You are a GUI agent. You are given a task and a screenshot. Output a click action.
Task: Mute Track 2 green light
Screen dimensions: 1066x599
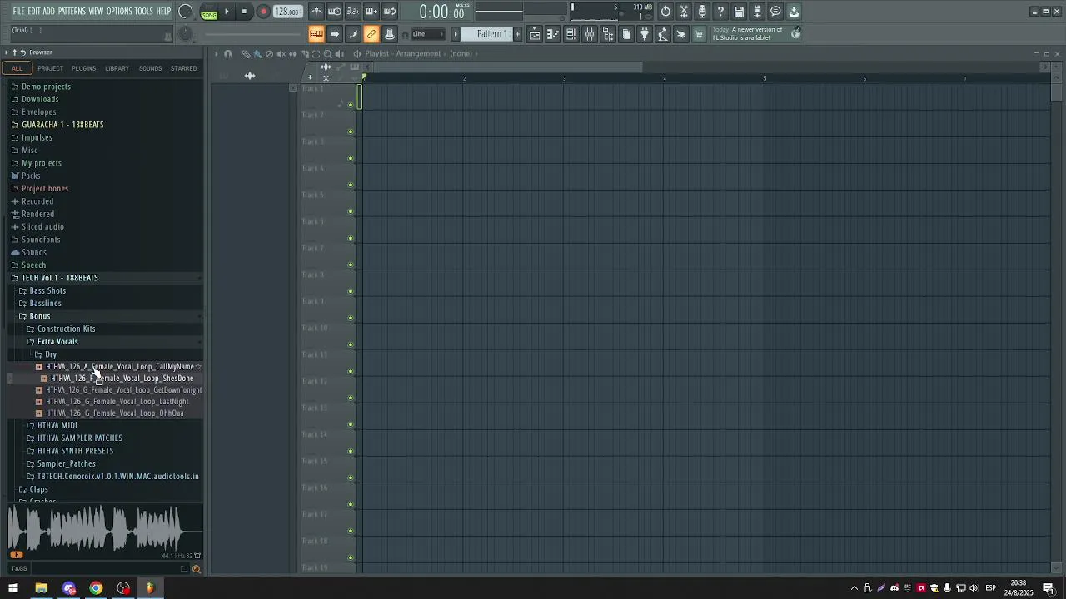(351, 131)
